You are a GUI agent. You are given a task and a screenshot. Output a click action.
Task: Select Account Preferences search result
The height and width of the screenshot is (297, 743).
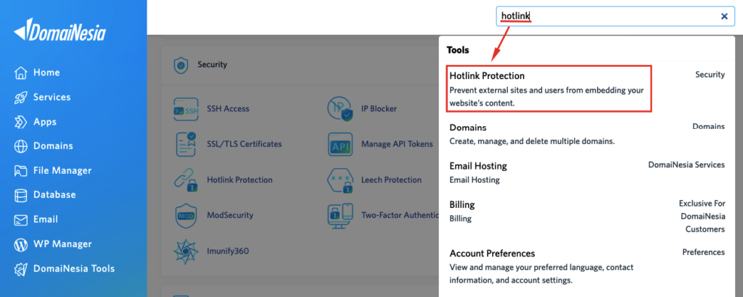[x=586, y=267]
